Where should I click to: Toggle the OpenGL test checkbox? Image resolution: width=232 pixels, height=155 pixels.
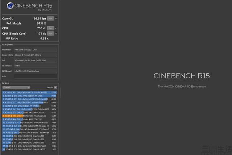(x=56, y=18)
